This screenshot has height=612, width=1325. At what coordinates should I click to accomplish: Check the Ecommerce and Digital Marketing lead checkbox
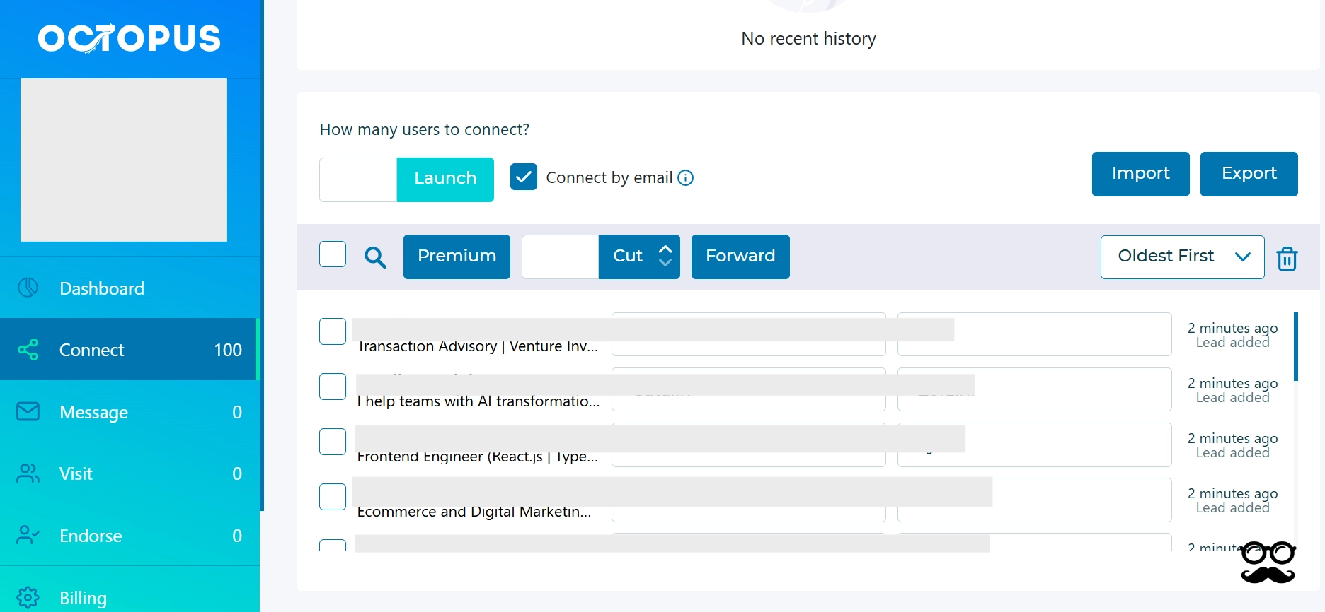(333, 497)
